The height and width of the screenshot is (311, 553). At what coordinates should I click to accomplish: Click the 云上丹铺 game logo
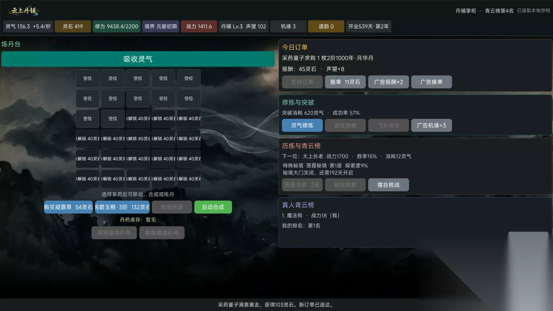pos(24,11)
